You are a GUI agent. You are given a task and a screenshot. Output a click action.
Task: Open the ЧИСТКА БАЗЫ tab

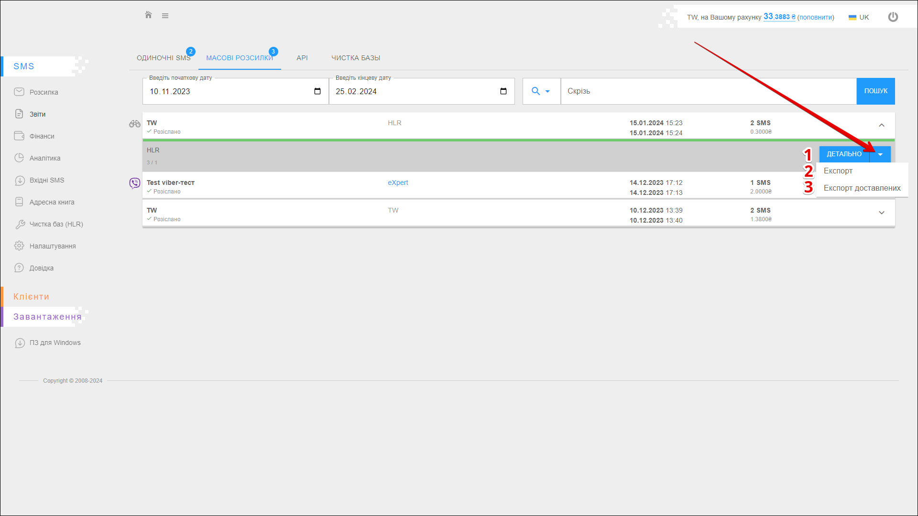pyautogui.click(x=356, y=58)
